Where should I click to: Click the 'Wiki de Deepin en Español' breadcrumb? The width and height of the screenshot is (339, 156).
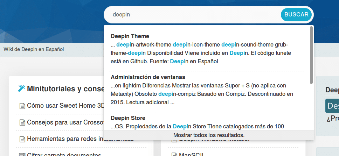(34, 49)
